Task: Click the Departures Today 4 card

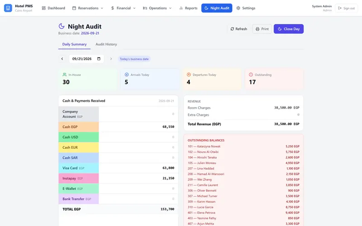Action: [x=212, y=79]
